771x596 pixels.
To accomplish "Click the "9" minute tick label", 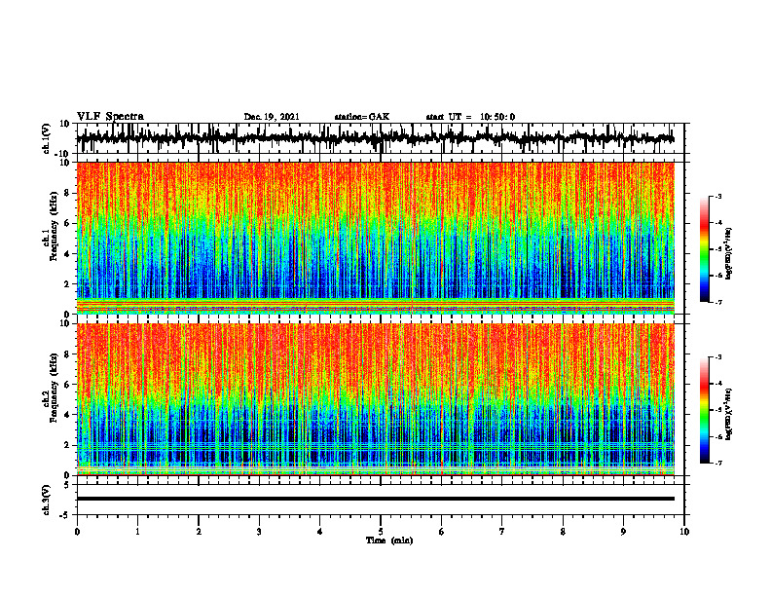I will [623, 532].
